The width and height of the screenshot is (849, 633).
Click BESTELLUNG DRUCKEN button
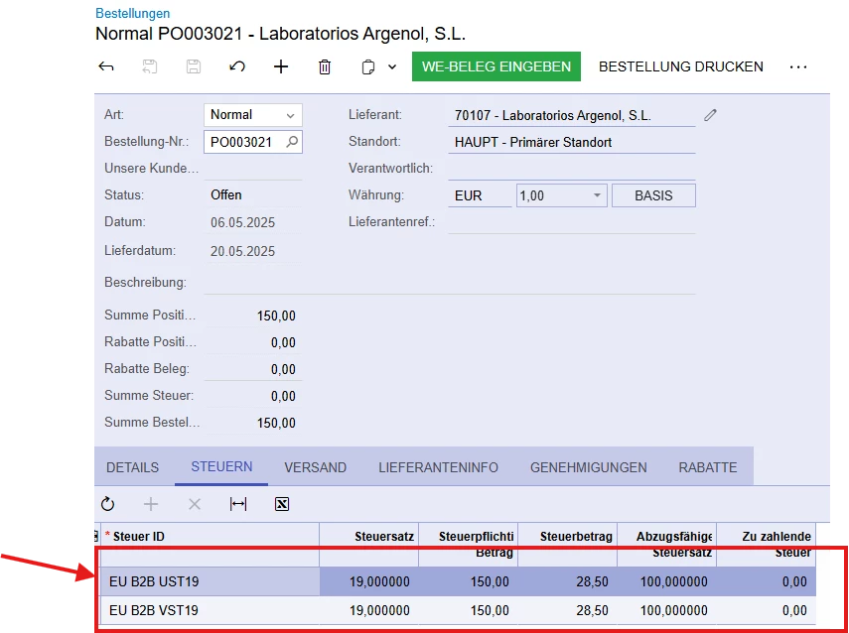coord(681,66)
